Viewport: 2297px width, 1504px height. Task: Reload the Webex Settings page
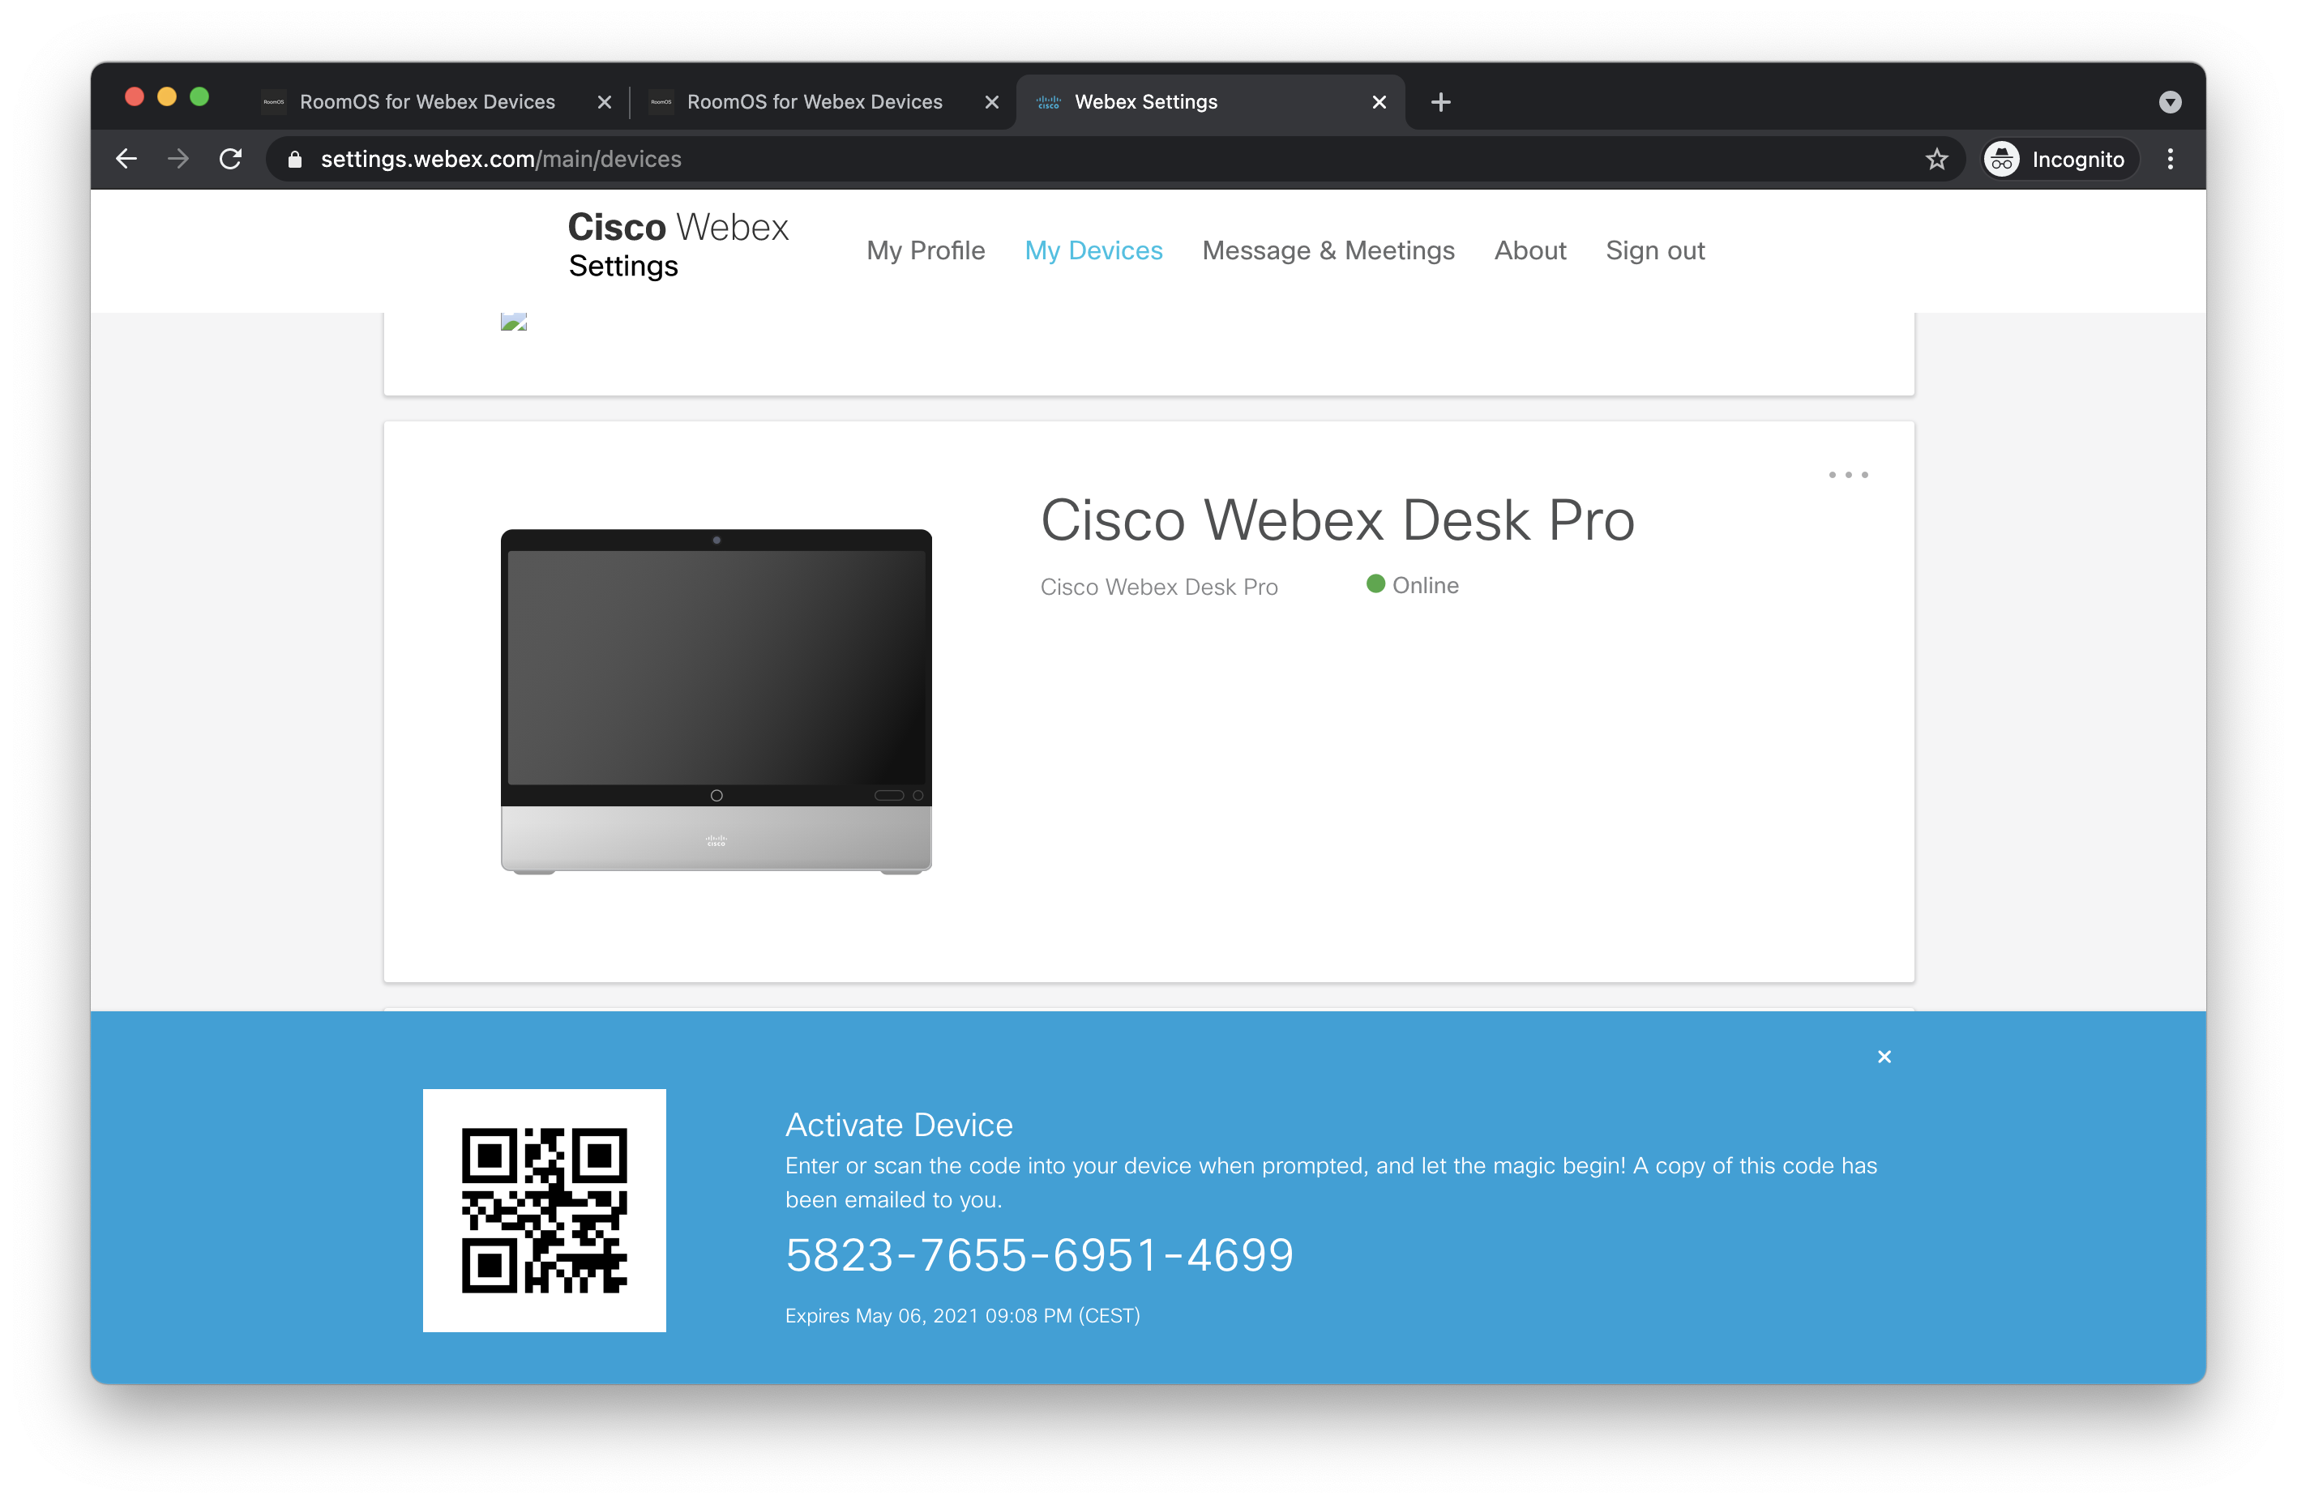[x=229, y=159]
